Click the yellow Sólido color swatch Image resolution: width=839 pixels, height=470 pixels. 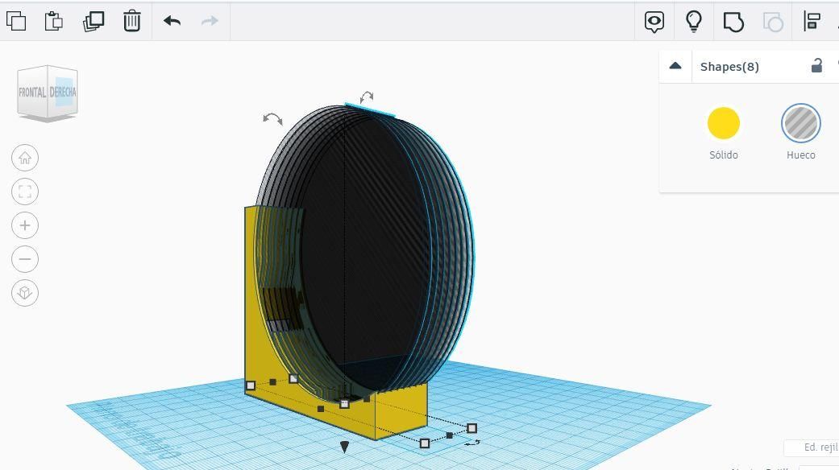point(723,123)
